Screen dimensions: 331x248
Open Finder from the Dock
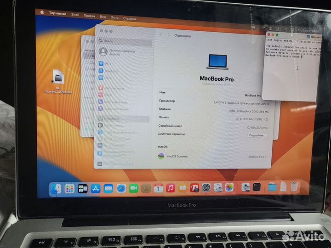click(56, 189)
